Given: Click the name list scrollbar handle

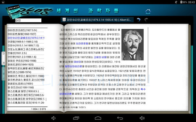Looking at the screenshot, I should pyautogui.click(x=46, y=99).
